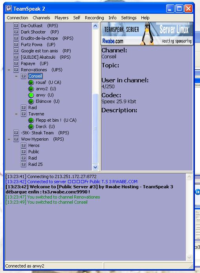
Task: Click the bright green speaking icon beside arwy
Action: 31,95
